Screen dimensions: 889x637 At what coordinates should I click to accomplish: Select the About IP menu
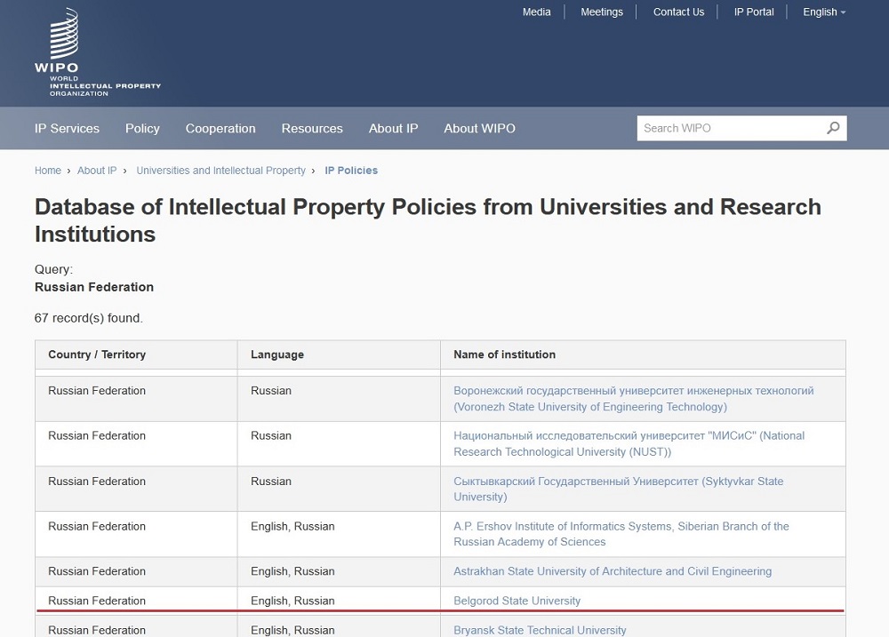pos(393,129)
